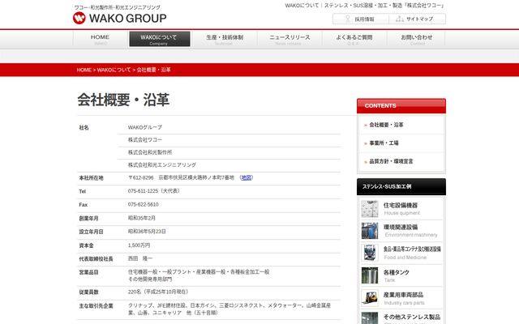Open the 産業用車両部品 link
This screenshot has width=519, height=324.
coord(404,298)
